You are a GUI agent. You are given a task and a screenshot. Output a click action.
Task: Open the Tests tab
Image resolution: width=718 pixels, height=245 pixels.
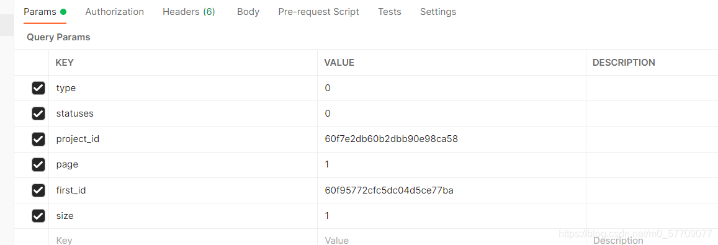coord(390,12)
